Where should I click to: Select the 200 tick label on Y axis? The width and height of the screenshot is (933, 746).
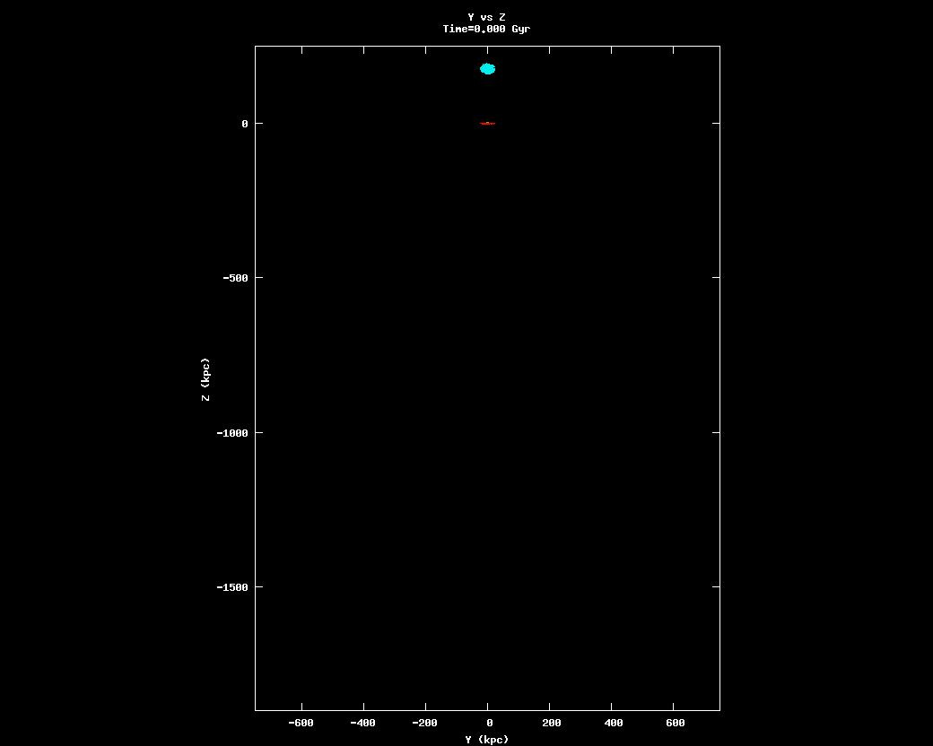coord(551,723)
